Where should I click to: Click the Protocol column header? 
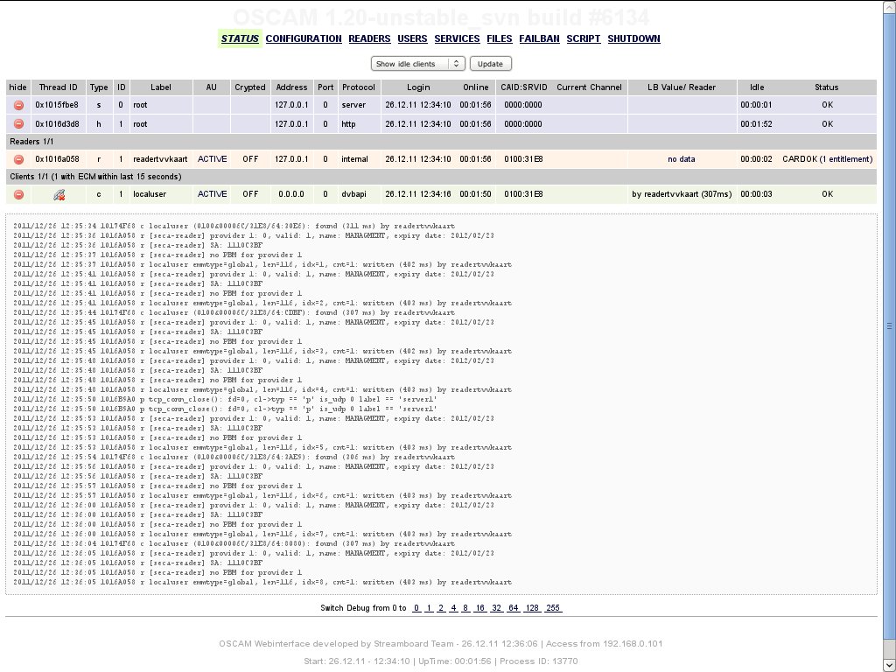(x=358, y=87)
